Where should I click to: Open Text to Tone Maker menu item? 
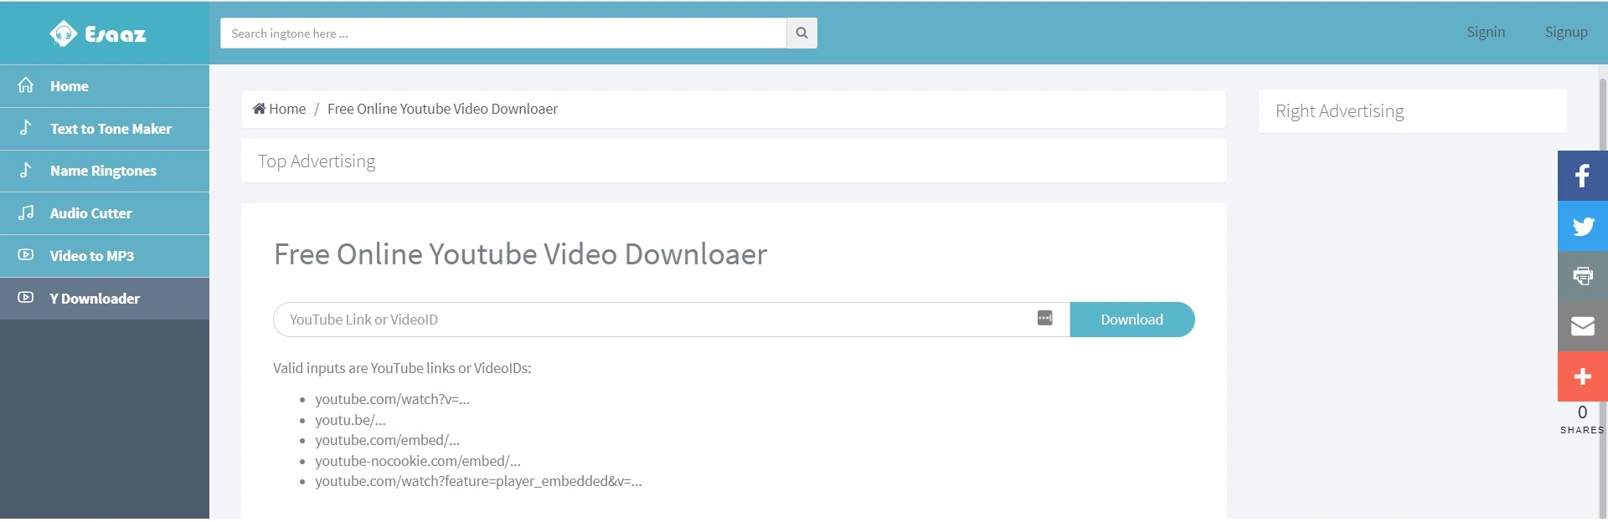(105, 129)
